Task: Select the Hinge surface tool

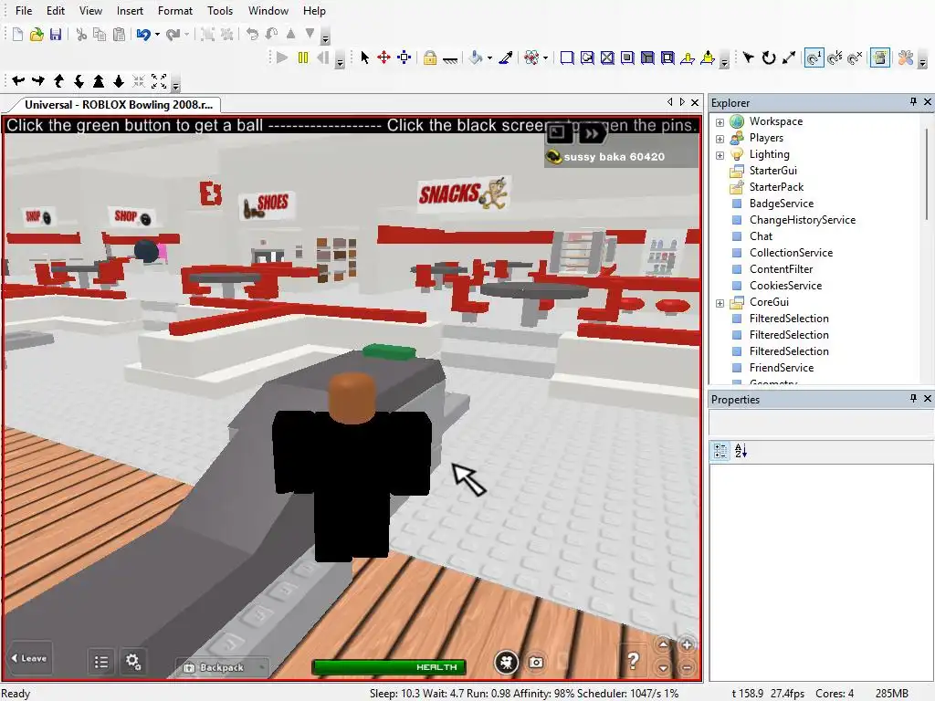Action: pyautogui.click(x=688, y=58)
